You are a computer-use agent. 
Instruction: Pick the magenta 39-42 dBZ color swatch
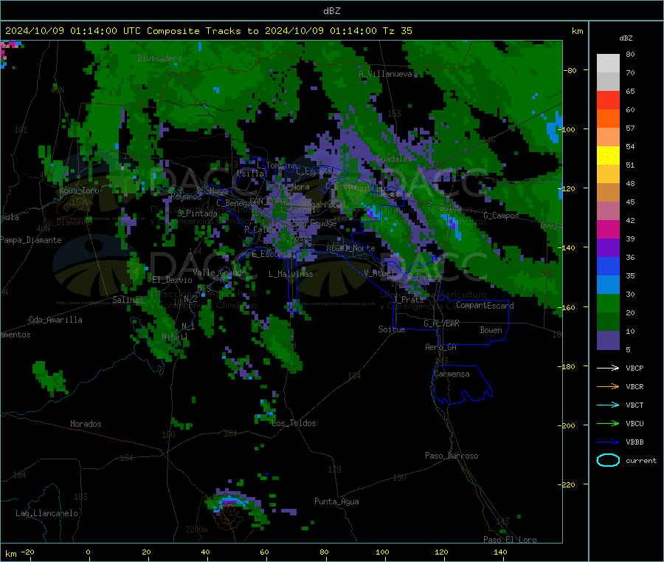click(x=608, y=229)
